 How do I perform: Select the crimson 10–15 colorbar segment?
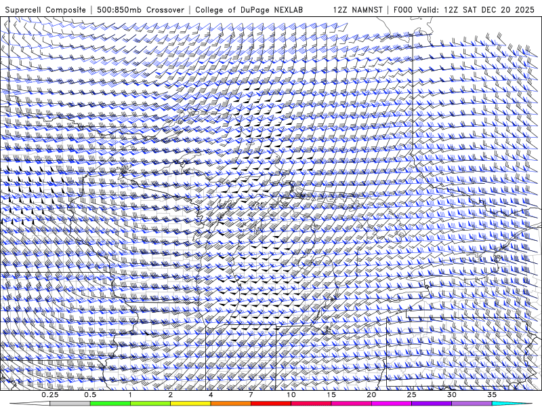click(x=311, y=404)
